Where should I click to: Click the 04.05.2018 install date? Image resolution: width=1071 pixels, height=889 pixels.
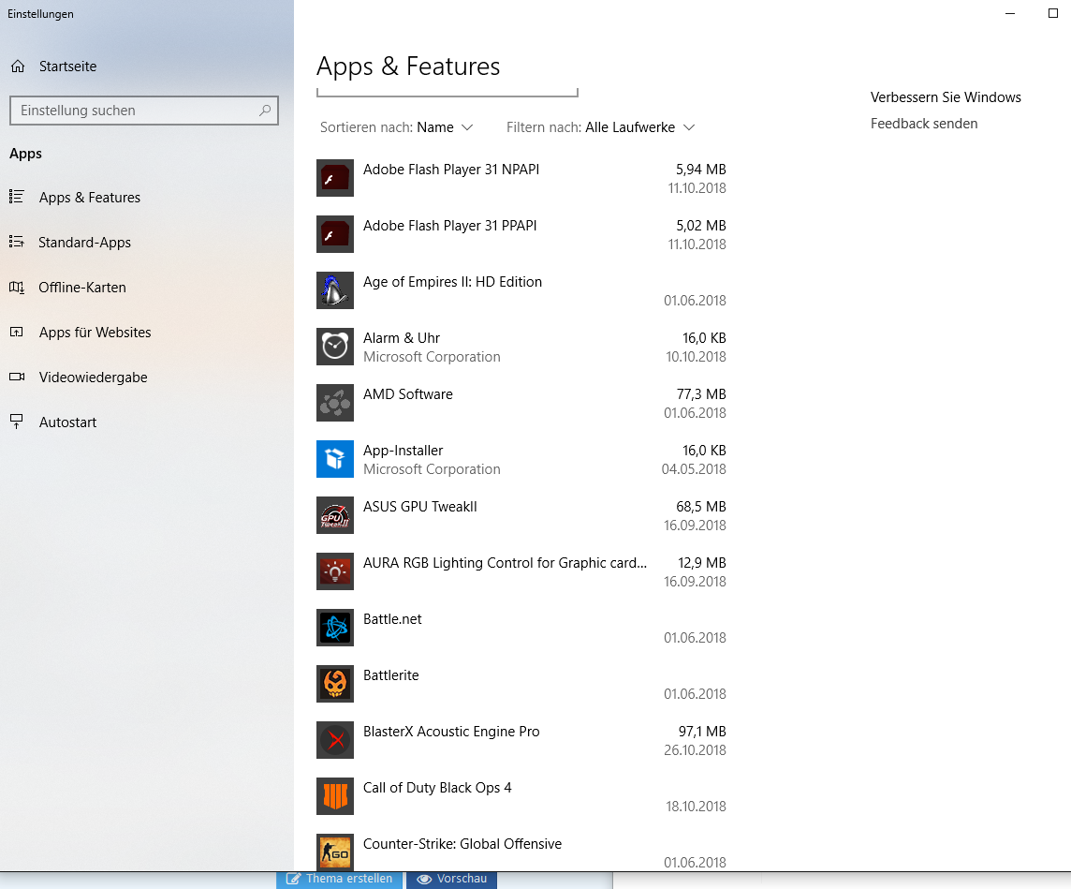694,469
